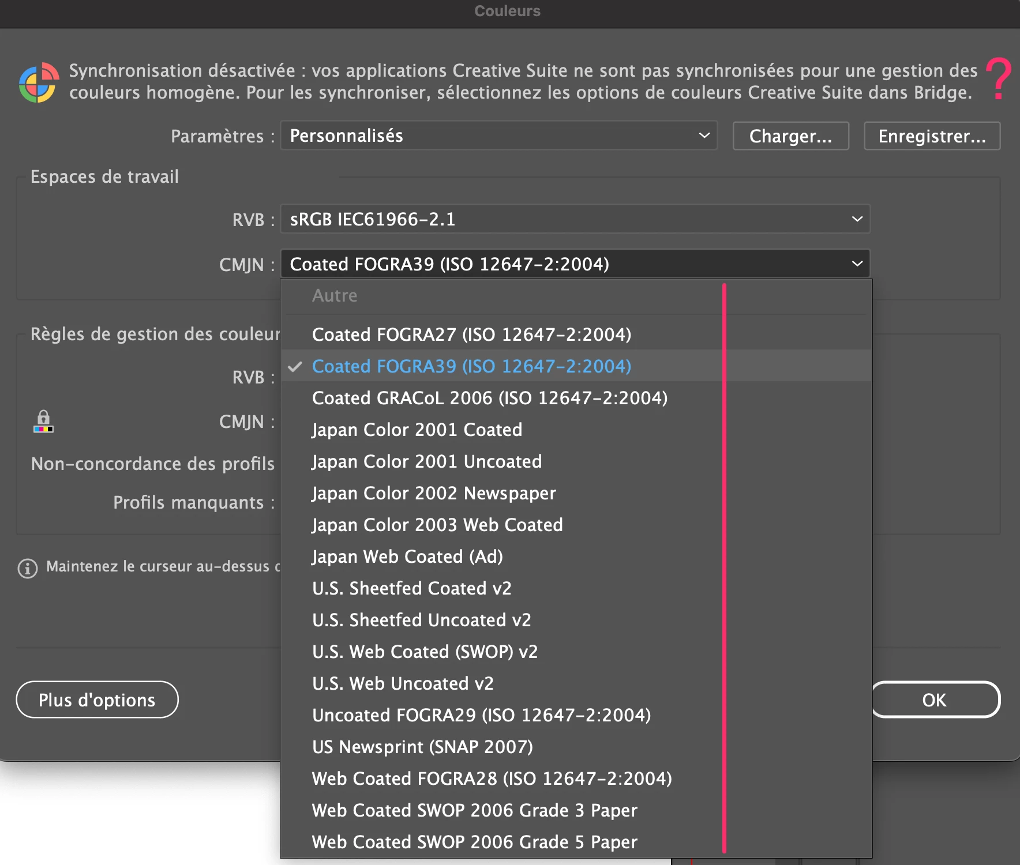
Task: Open the RVB sRGB IEC61966-2.1 dropdown
Action: coord(575,219)
